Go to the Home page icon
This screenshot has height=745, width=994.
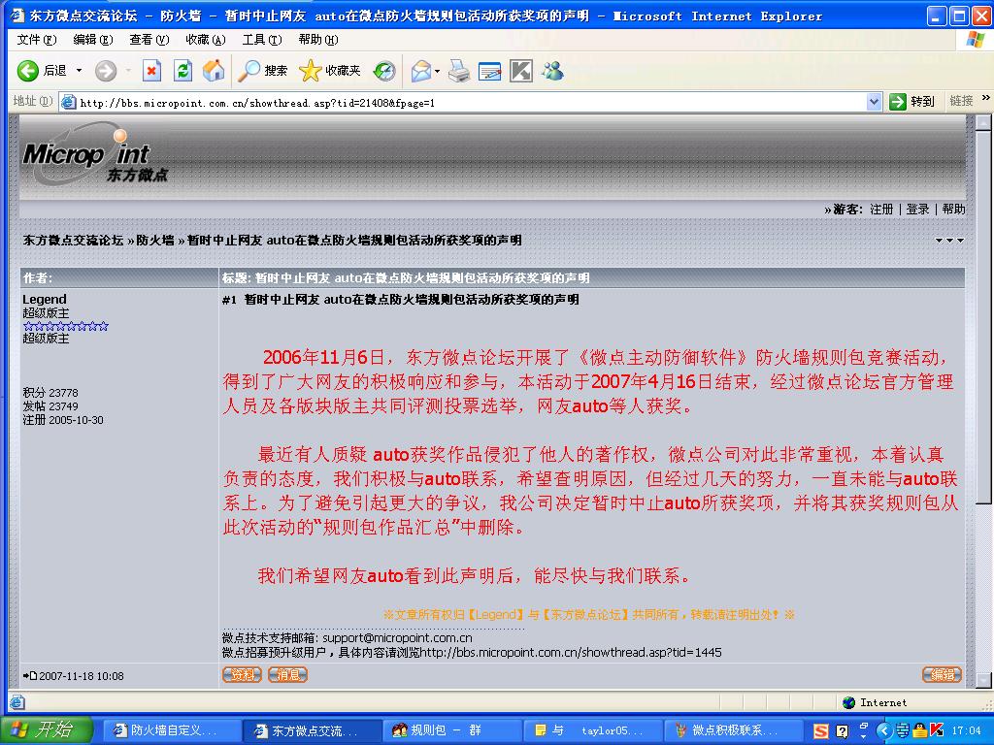pos(214,70)
